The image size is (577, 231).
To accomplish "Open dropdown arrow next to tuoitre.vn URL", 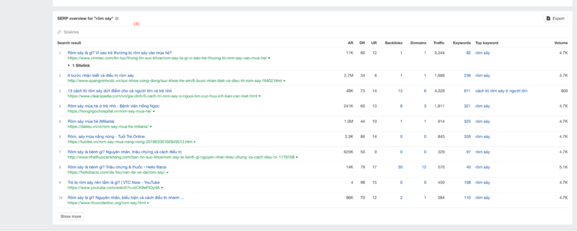I will [x=194, y=142].
